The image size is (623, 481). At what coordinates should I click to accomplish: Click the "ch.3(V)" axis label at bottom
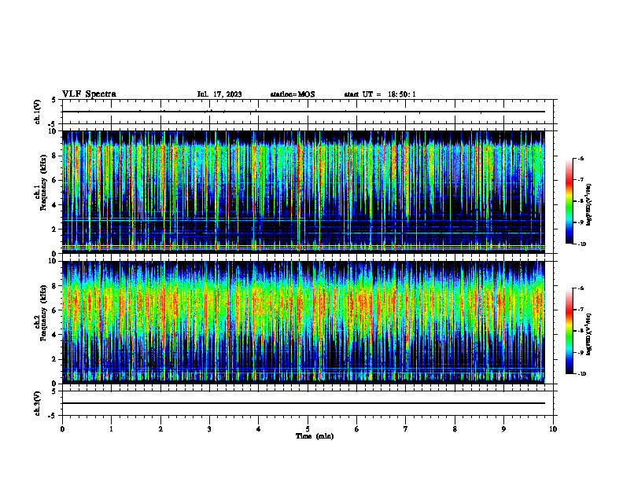point(37,403)
